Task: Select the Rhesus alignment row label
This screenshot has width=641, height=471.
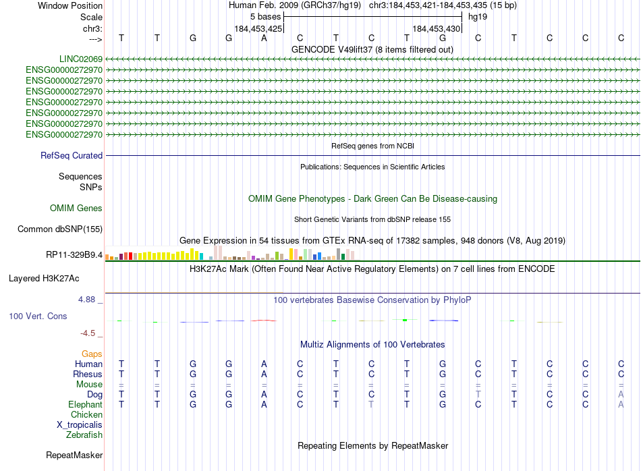Action: (x=88, y=374)
